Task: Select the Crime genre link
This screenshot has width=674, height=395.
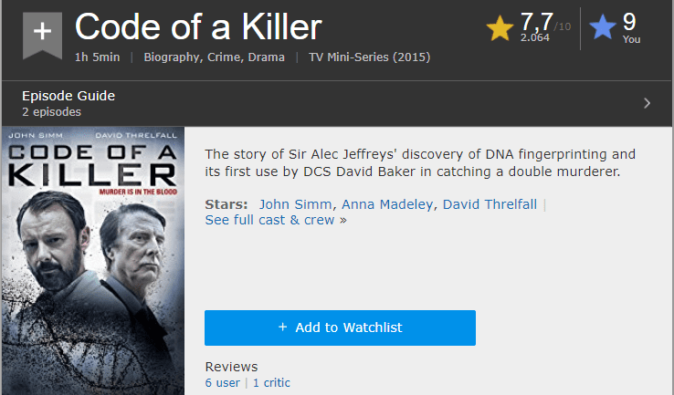Action: pos(225,57)
